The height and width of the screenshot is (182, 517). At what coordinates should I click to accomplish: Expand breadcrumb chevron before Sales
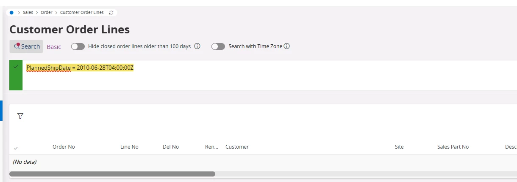[x=19, y=13]
